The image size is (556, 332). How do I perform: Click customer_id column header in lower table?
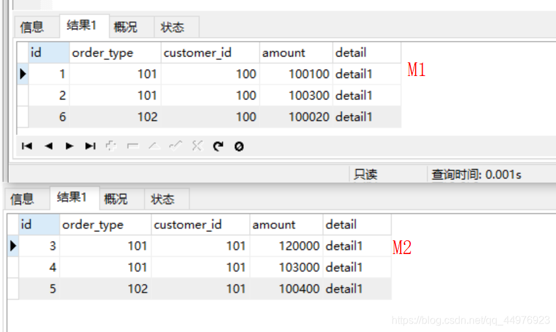(201, 225)
